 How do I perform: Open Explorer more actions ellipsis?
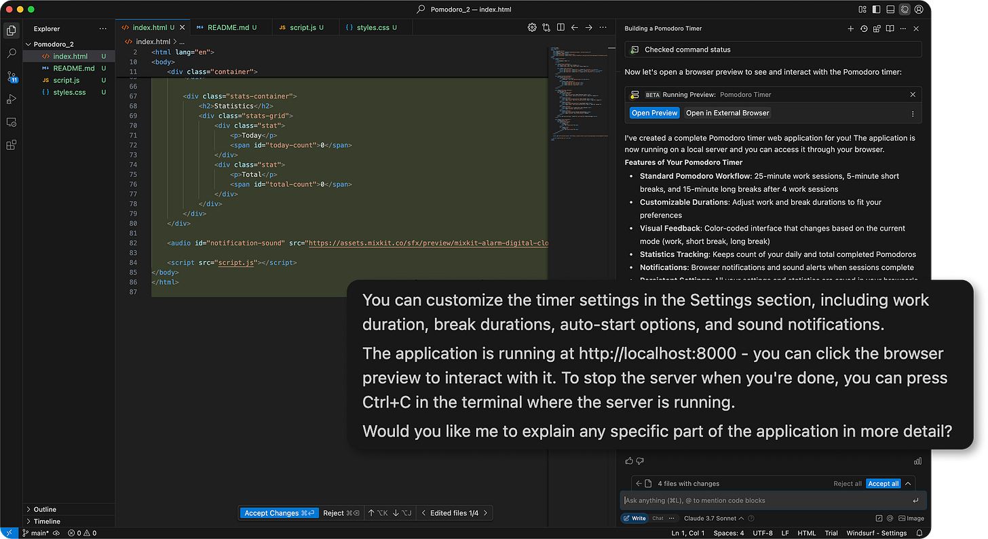103,28
